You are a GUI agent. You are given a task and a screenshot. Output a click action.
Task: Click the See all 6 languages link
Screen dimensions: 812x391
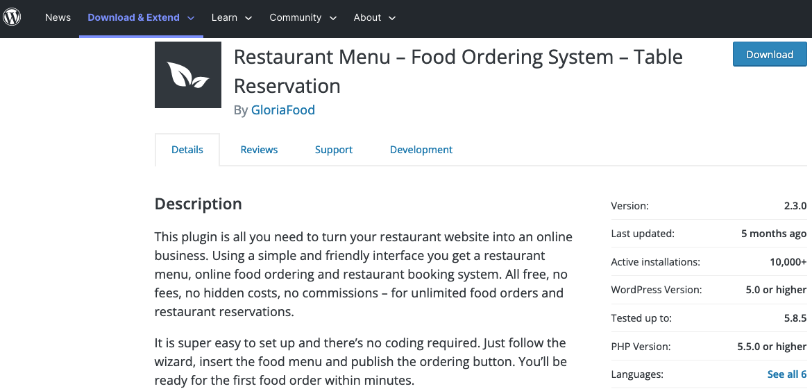click(x=786, y=374)
